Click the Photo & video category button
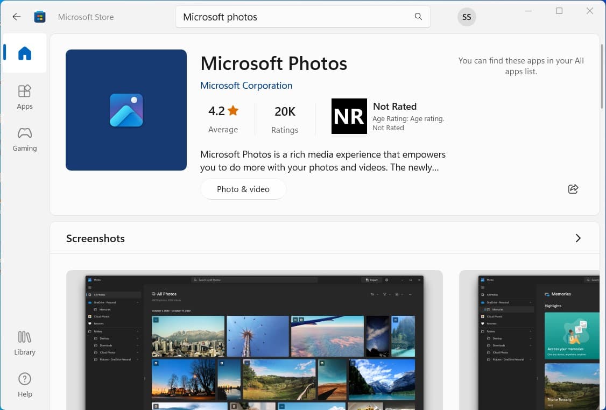 point(243,189)
